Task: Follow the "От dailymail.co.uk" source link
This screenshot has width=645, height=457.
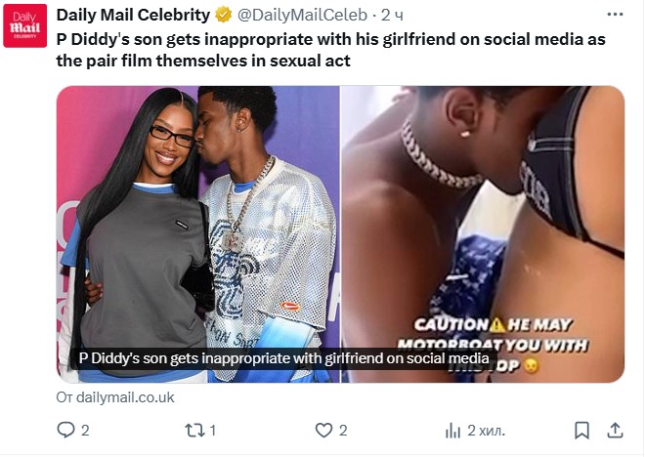Action: click(115, 396)
